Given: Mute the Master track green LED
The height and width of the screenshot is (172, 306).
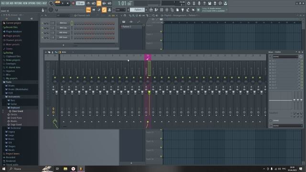Looking at the screenshot, I should [55, 77].
